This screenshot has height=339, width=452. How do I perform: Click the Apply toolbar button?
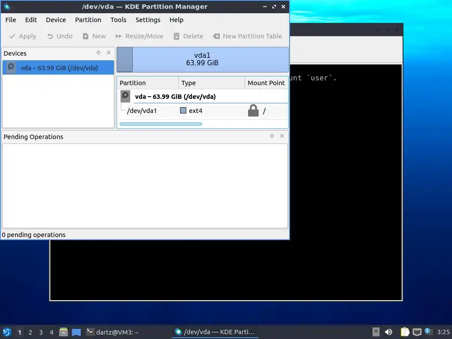23,36
